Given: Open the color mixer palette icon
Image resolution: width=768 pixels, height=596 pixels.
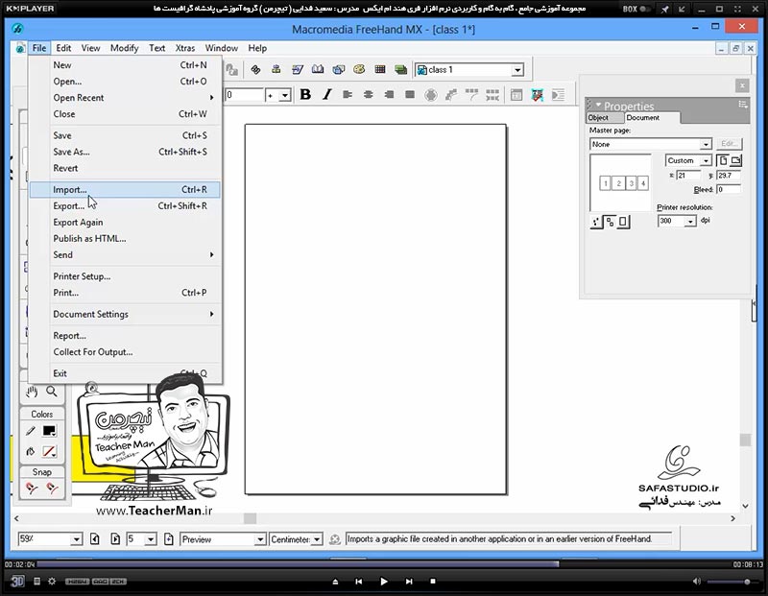Looking at the screenshot, I should (359, 69).
